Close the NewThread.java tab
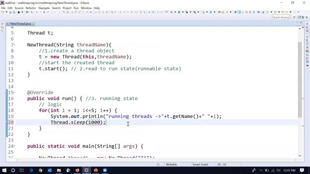Viewport: 310px width, 174px height. click(33, 24)
